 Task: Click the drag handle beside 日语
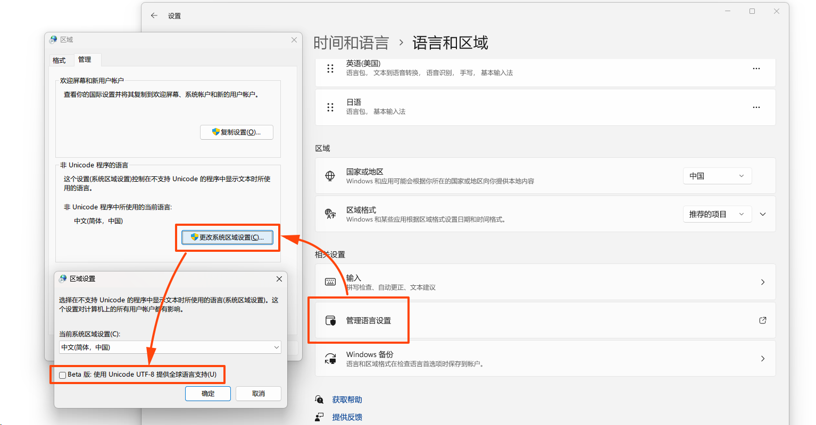pyautogui.click(x=330, y=107)
